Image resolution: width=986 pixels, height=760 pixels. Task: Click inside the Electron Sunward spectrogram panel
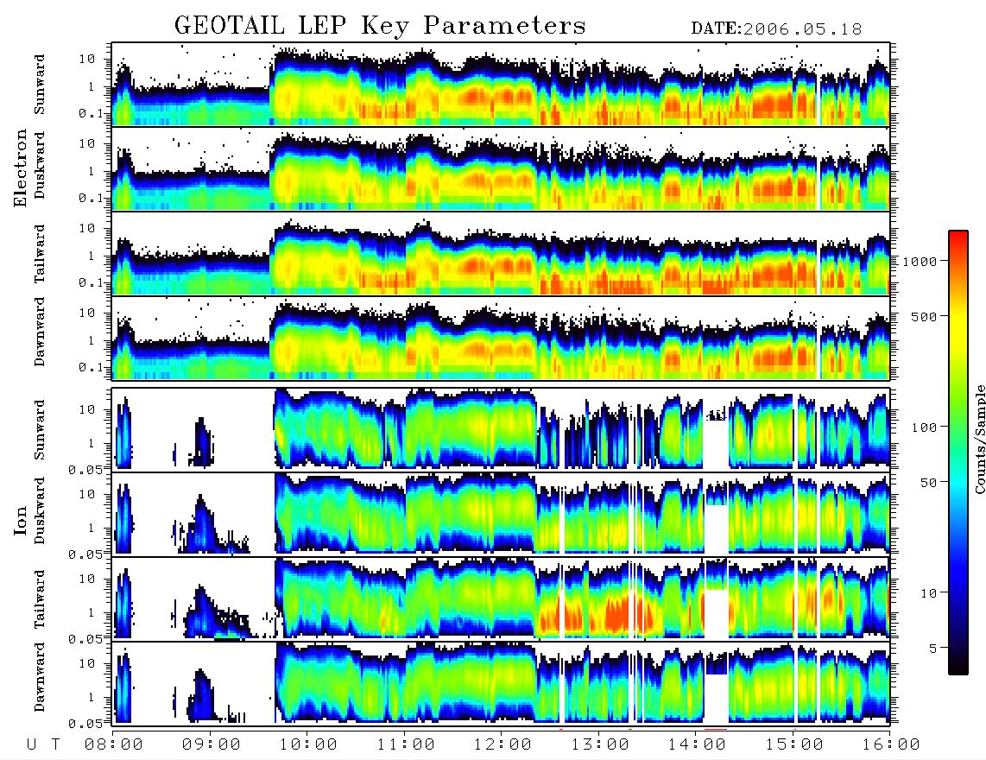tap(501, 85)
